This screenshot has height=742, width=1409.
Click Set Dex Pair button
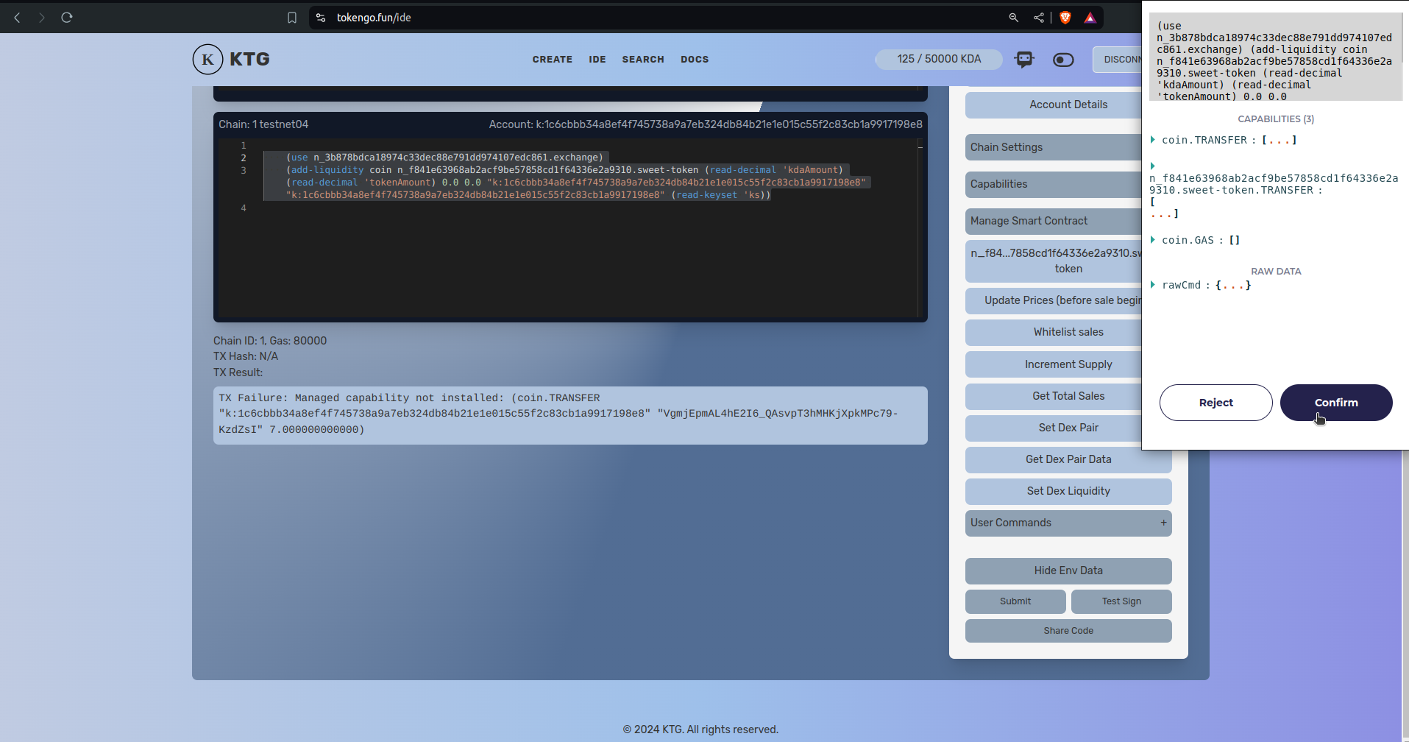point(1054,428)
